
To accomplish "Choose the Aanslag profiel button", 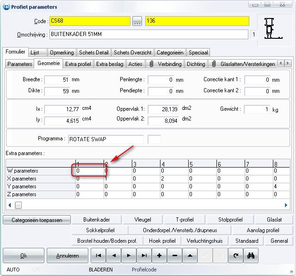I will [263, 230].
